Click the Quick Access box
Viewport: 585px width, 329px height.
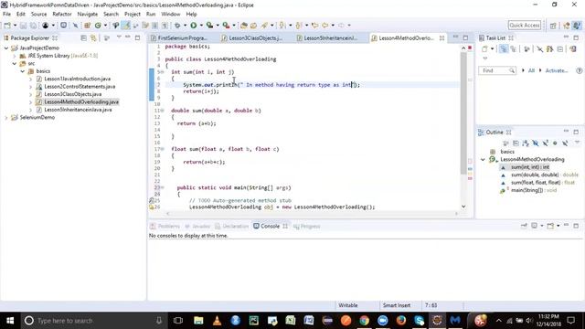click(524, 25)
